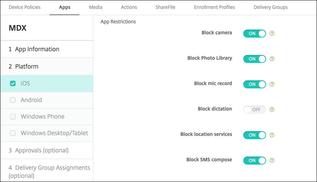Switch off Block location services

pos(254,135)
